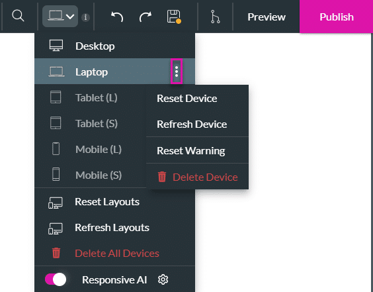Click Delete All Devices option

click(x=114, y=253)
